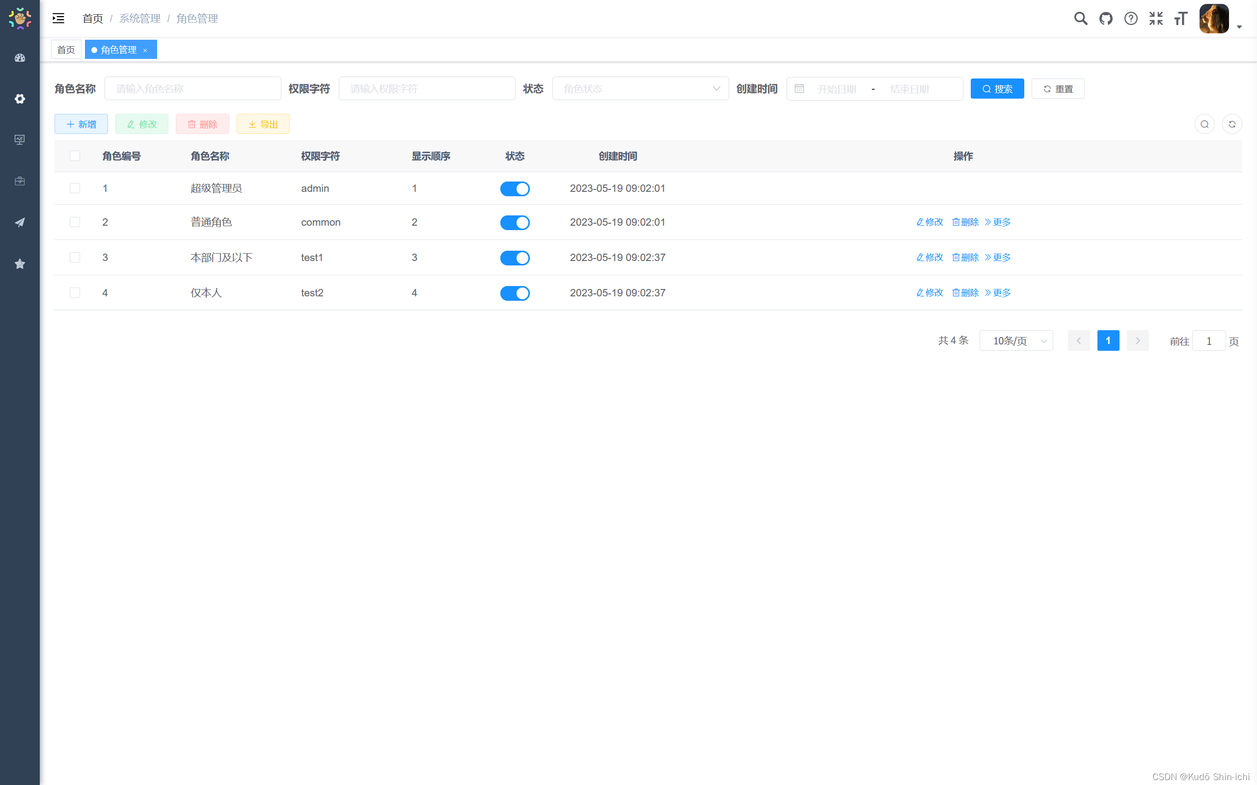Open the system tools briefcase icon

coord(20,181)
